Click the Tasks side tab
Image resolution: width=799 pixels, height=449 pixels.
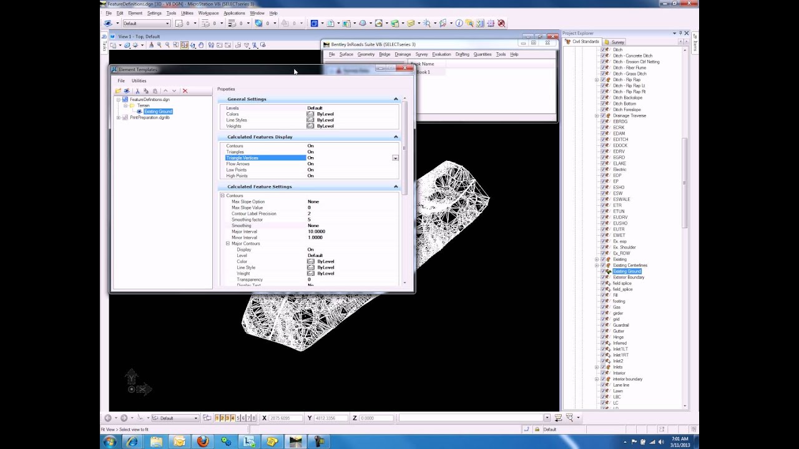(x=104, y=45)
